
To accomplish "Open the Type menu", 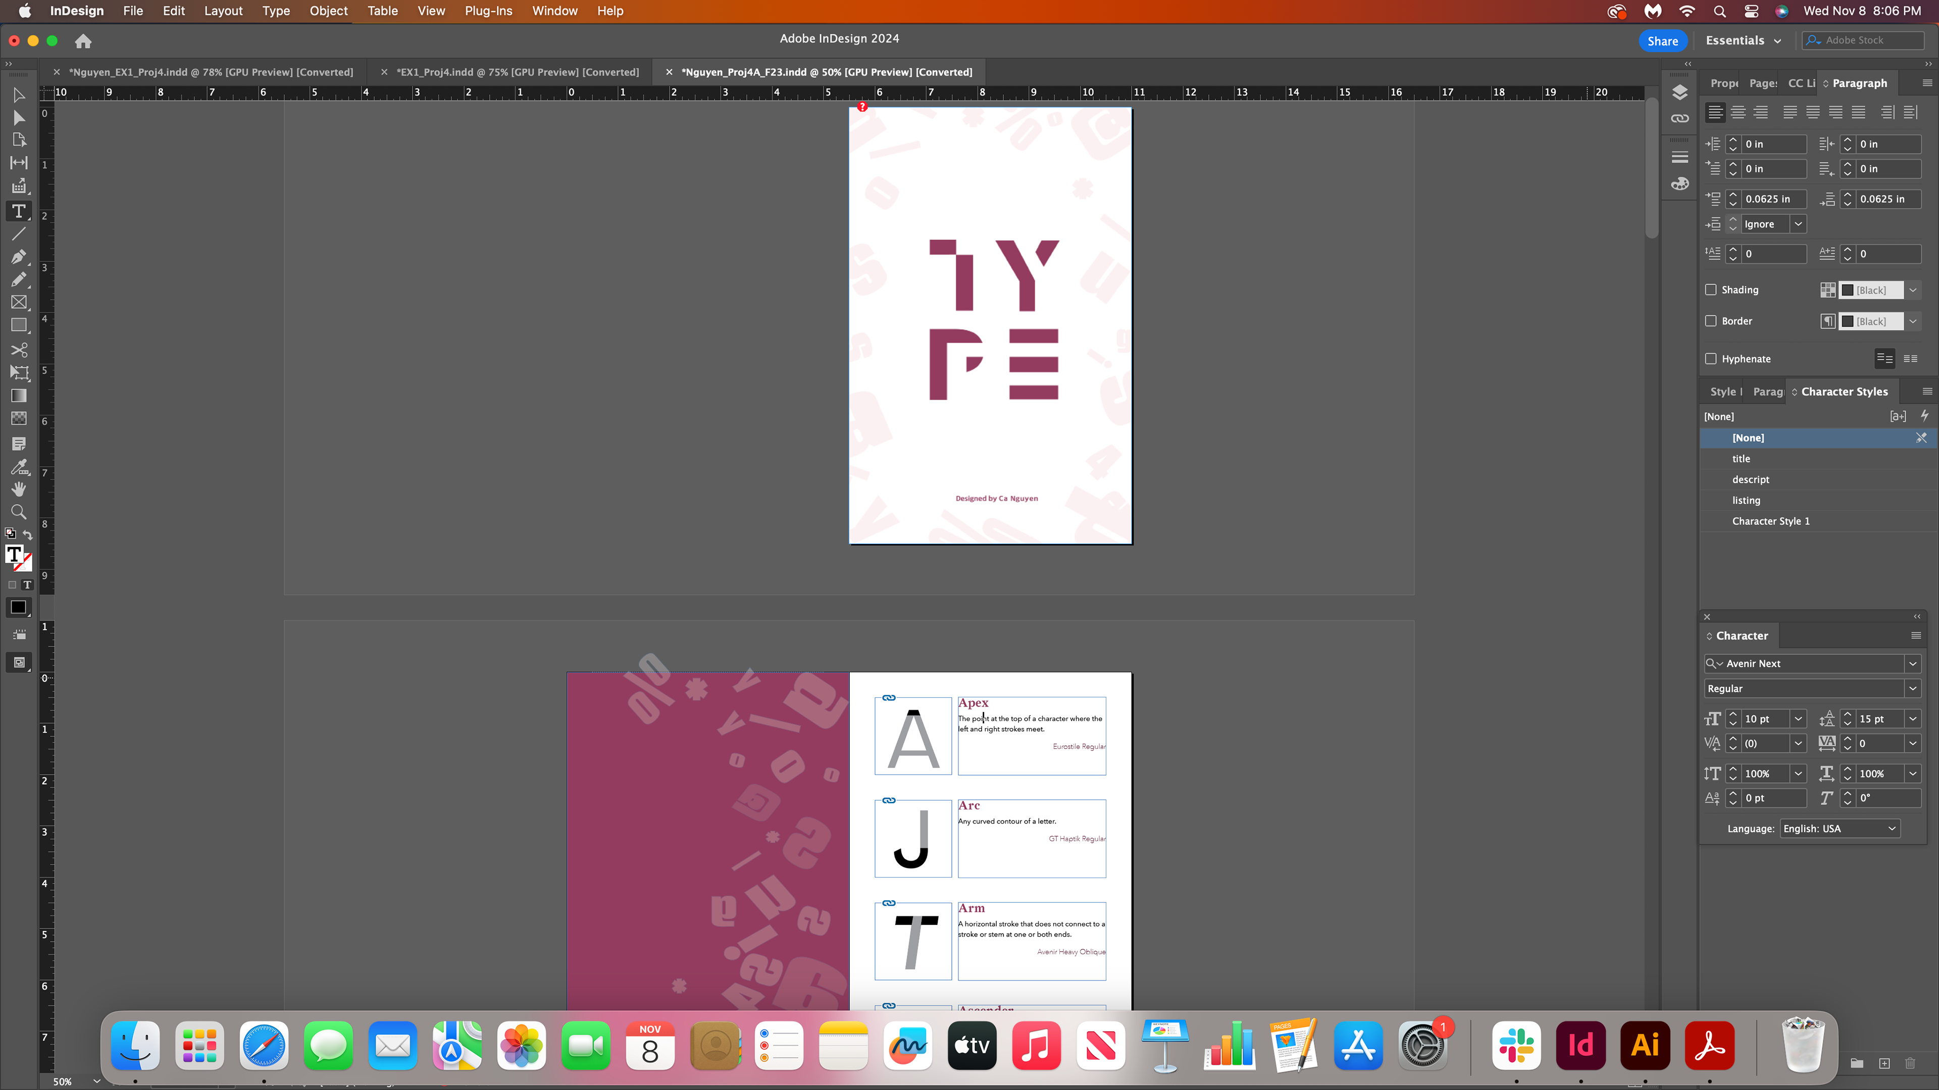I will coord(276,11).
